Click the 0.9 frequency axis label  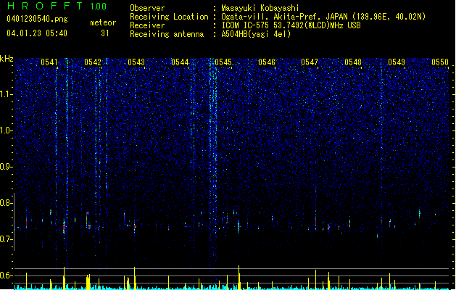7,167
